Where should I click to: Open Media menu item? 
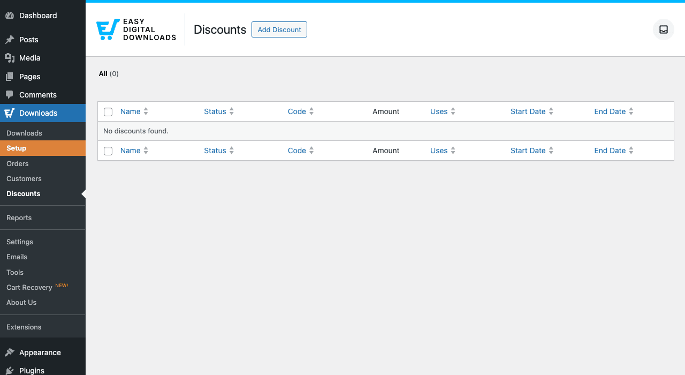point(43,58)
